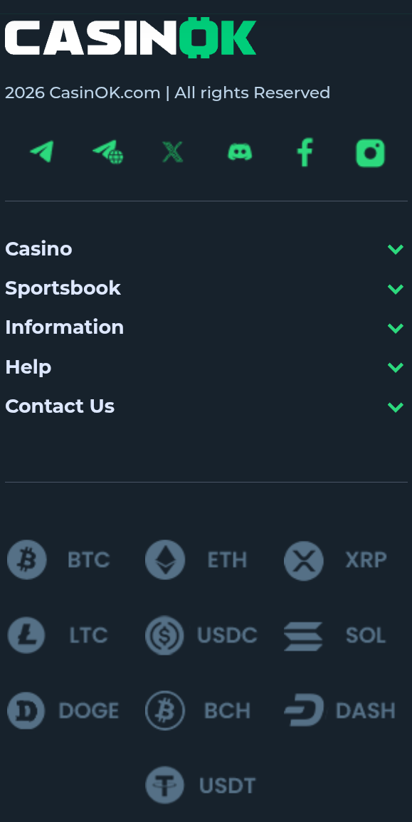Open the Instagram profile icon
The width and height of the screenshot is (412, 822).
pos(370,152)
